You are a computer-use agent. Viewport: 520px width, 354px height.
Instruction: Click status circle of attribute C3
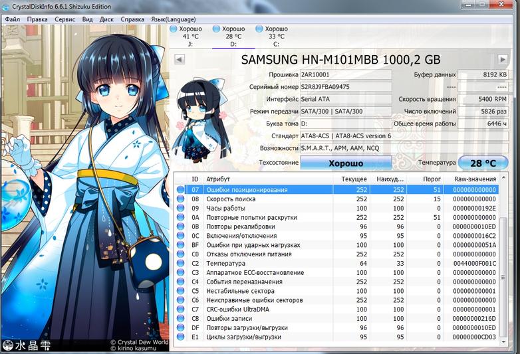pos(180,272)
